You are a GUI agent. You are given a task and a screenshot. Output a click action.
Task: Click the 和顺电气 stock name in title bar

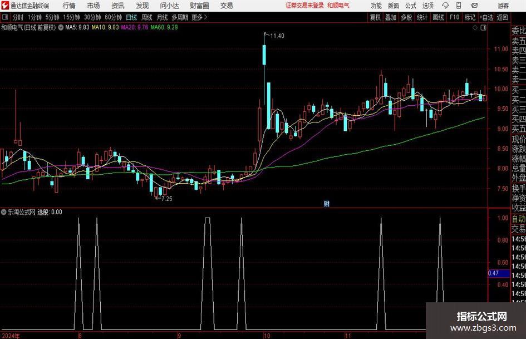click(x=338, y=6)
